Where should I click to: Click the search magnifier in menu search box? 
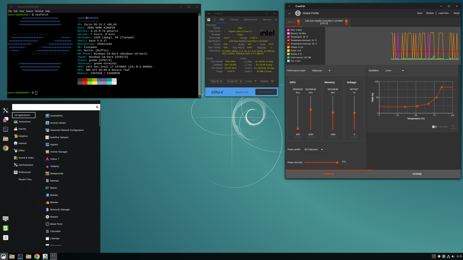click(x=97, y=107)
